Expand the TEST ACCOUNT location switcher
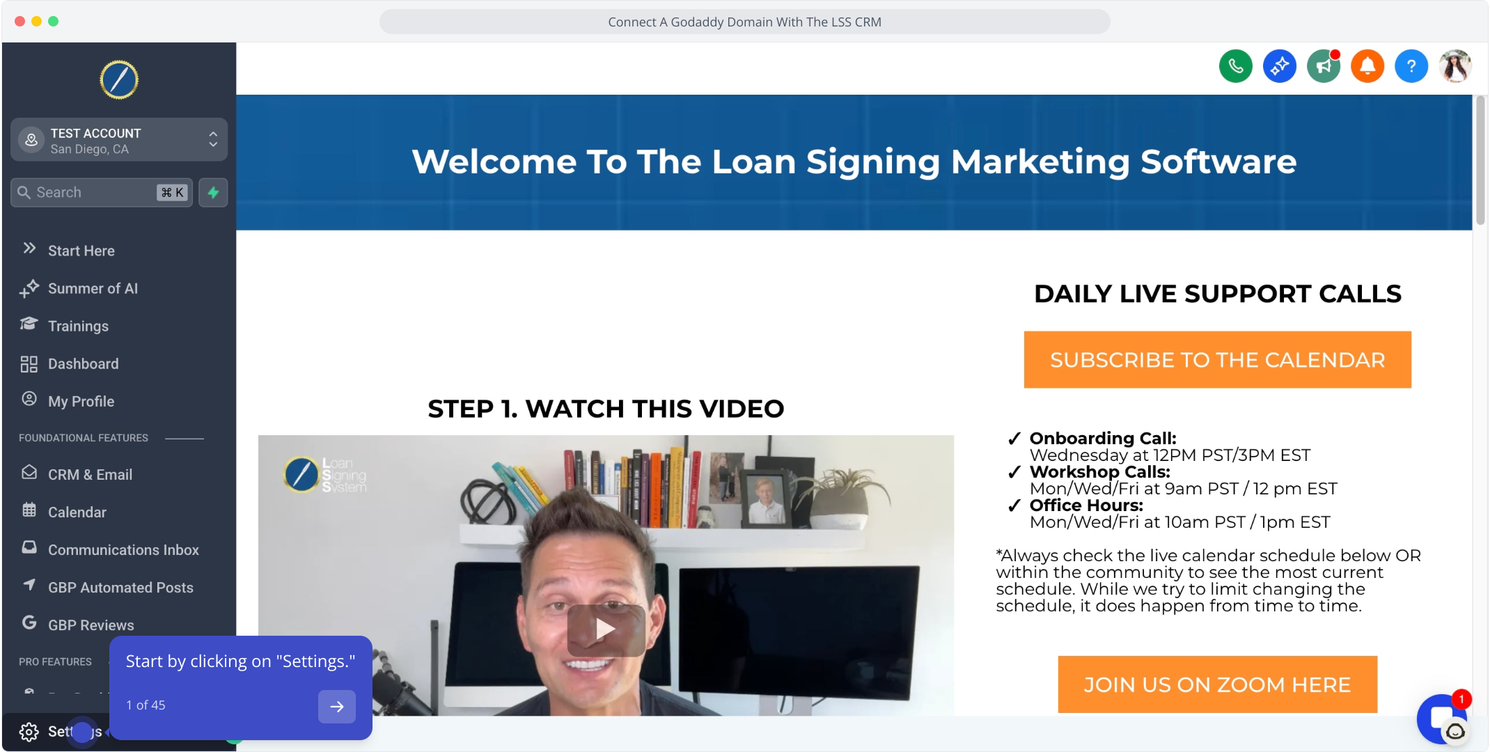The width and height of the screenshot is (1490, 752). click(x=119, y=140)
